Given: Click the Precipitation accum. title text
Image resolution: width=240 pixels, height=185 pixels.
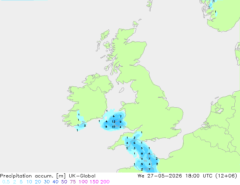Looking at the screenshot, I should click(x=27, y=176).
